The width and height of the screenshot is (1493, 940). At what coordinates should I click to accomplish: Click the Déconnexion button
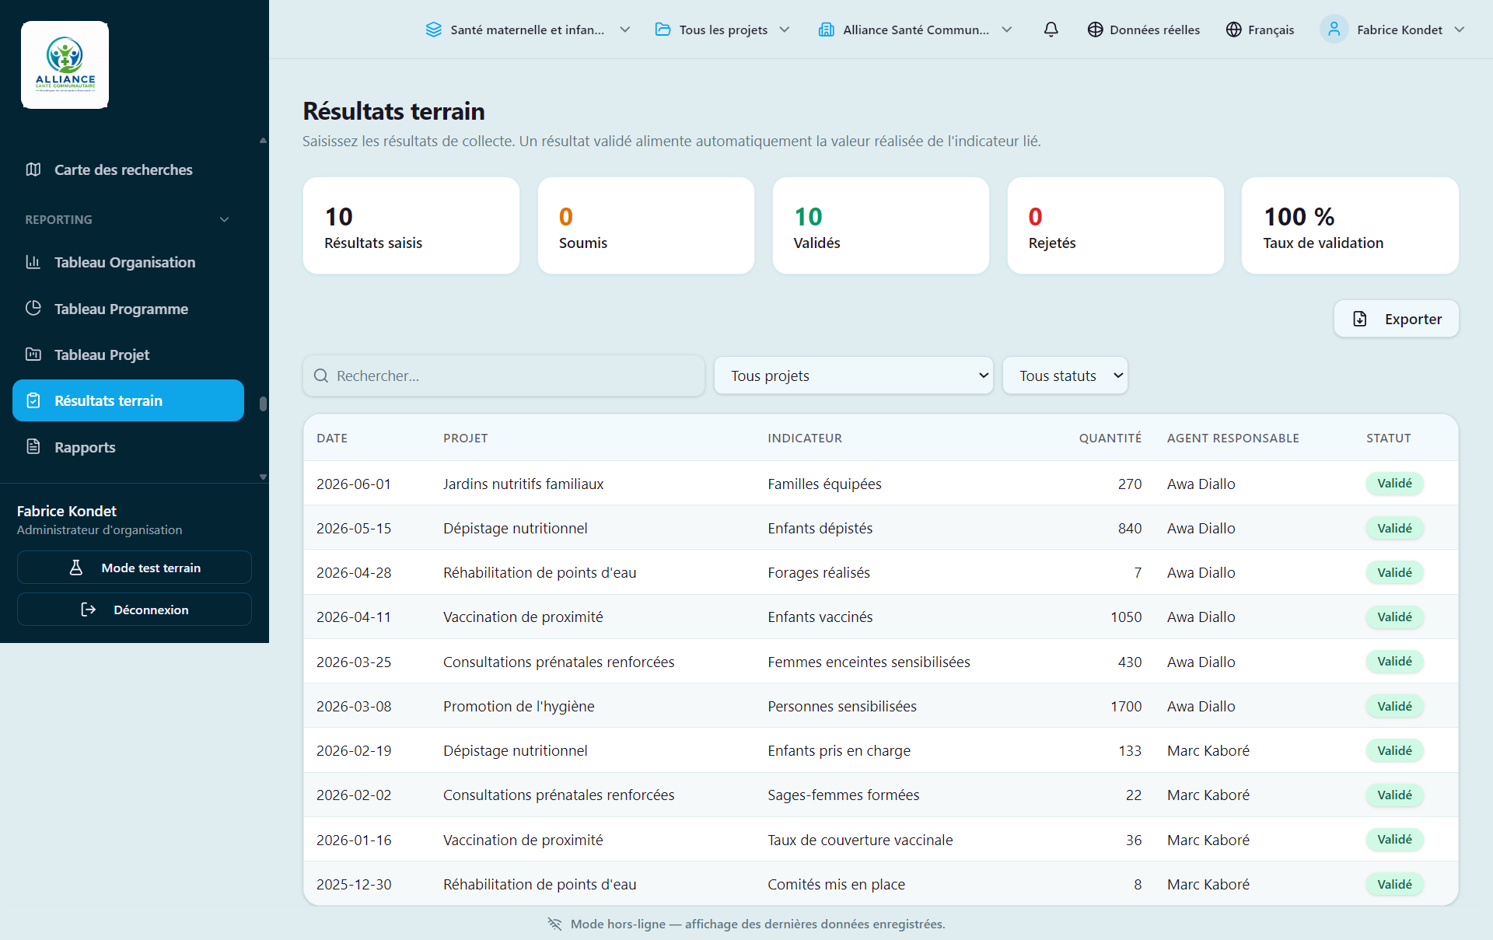point(135,610)
